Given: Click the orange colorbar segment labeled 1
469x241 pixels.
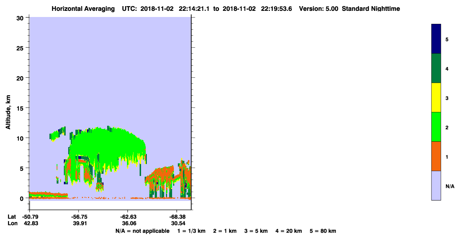Looking at the screenshot, I should [436, 156].
